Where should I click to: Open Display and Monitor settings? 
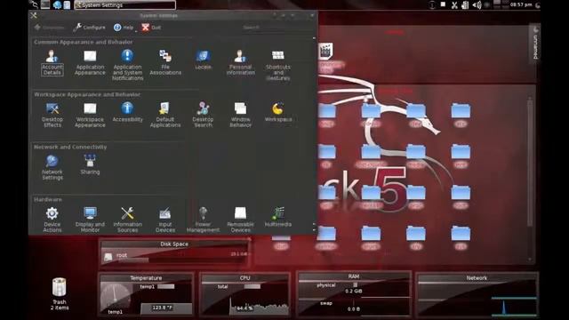pyautogui.click(x=90, y=220)
